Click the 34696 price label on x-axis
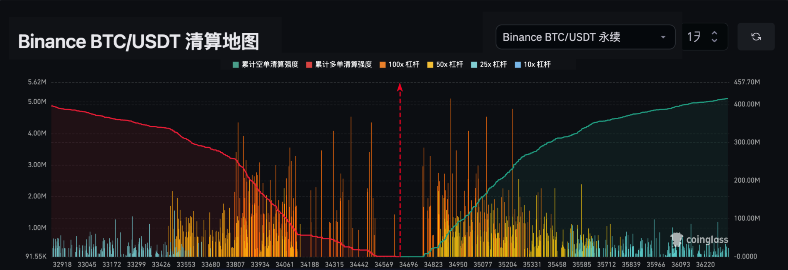Image resolution: width=788 pixels, height=270 pixels. pyautogui.click(x=408, y=265)
